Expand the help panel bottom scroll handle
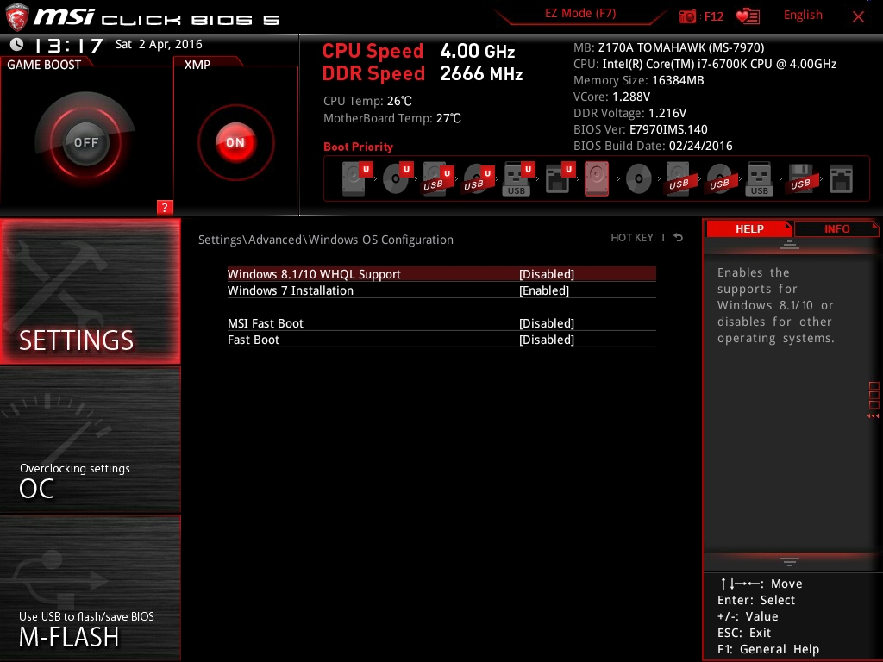Image resolution: width=883 pixels, height=662 pixels. (790, 562)
